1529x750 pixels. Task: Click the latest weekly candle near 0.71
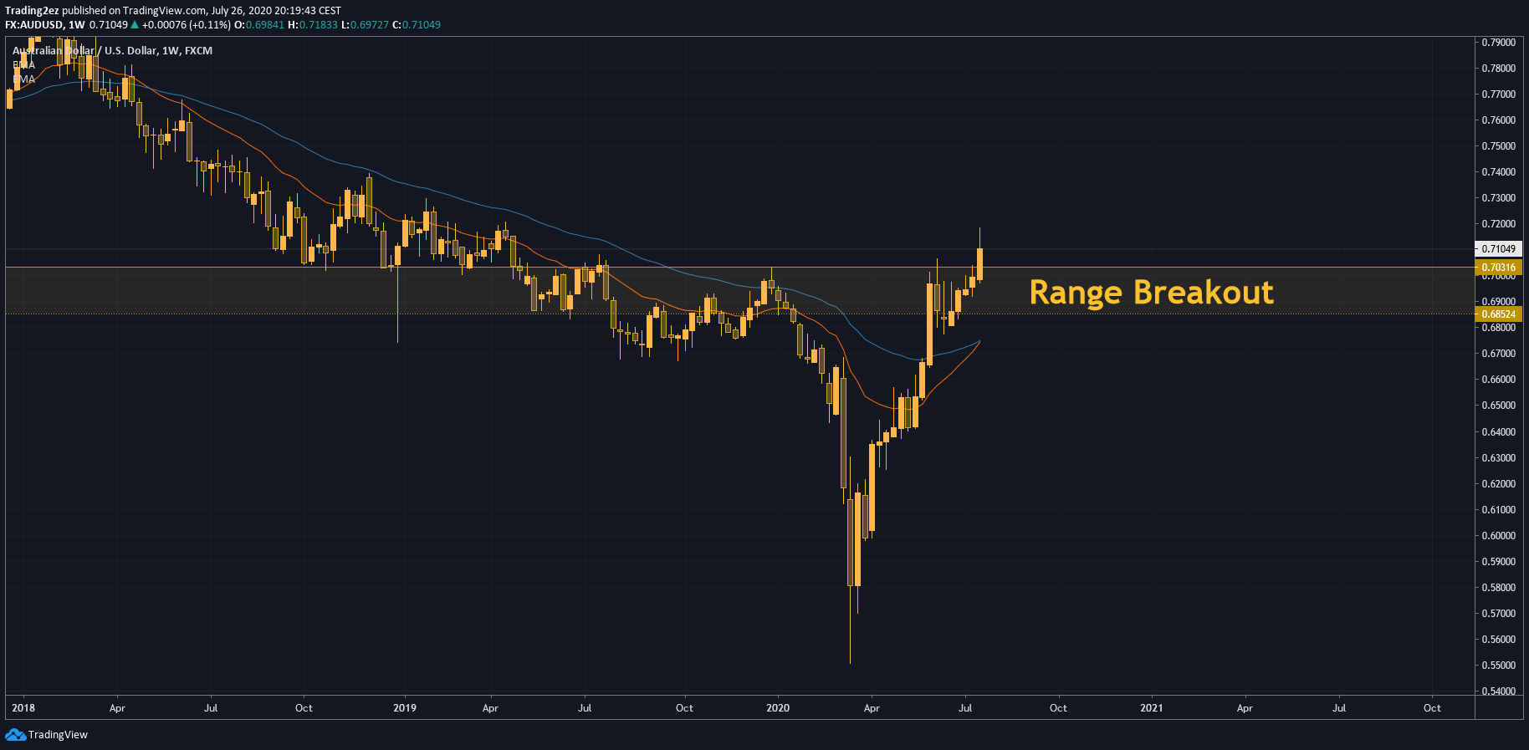pyautogui.click(x=979, y=263)
